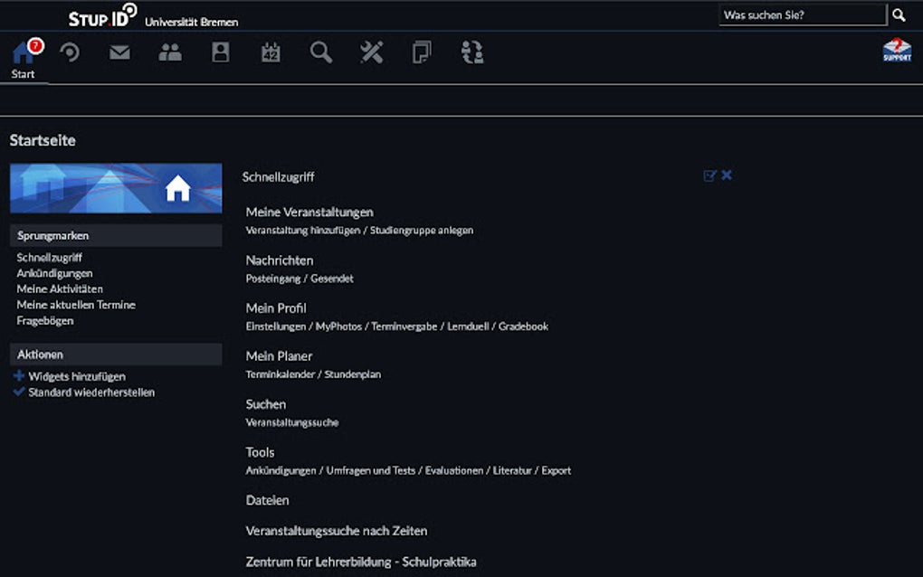Open Umfragen und Tests
923x577 pixels.
[x=371, y=471]
